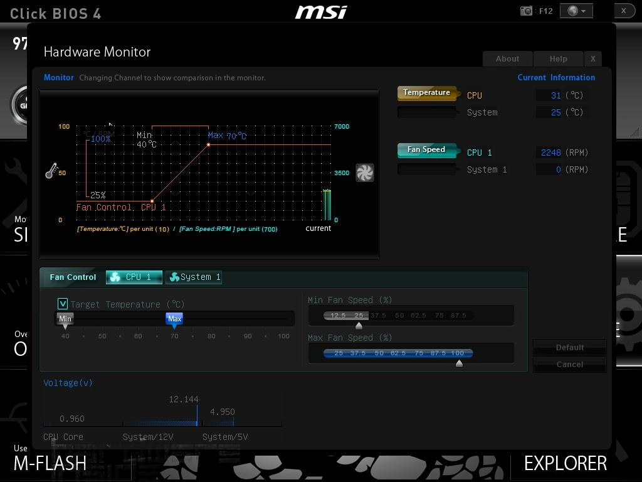Viewport: 642px width, 482px height.
Task: Click the Min temperature slider handle
Action: (65, 319)
